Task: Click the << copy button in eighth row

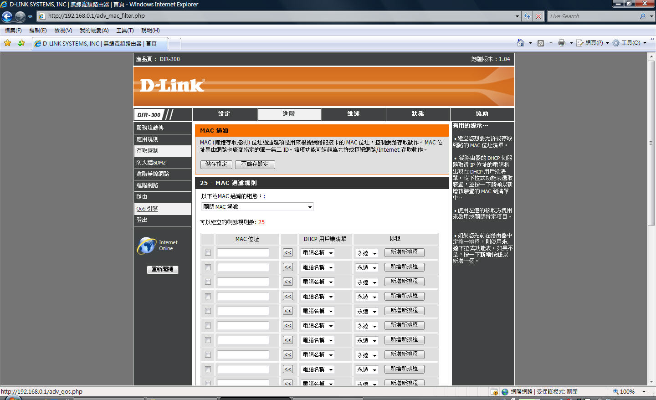Action: pos(288,354)
